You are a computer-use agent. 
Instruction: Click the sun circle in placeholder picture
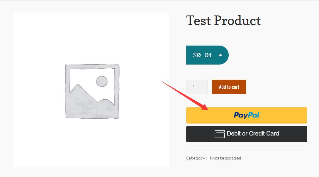(x=102, y=81)
